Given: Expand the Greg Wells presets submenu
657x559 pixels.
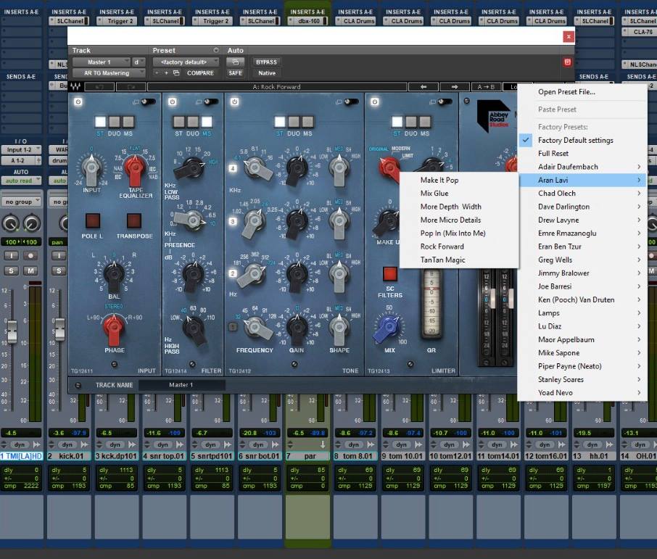Looking at the screenshot, I should coord(582,260).
